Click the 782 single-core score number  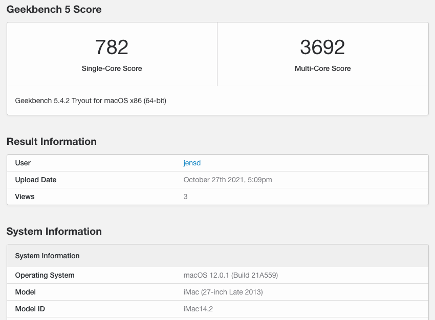[112, 47]
